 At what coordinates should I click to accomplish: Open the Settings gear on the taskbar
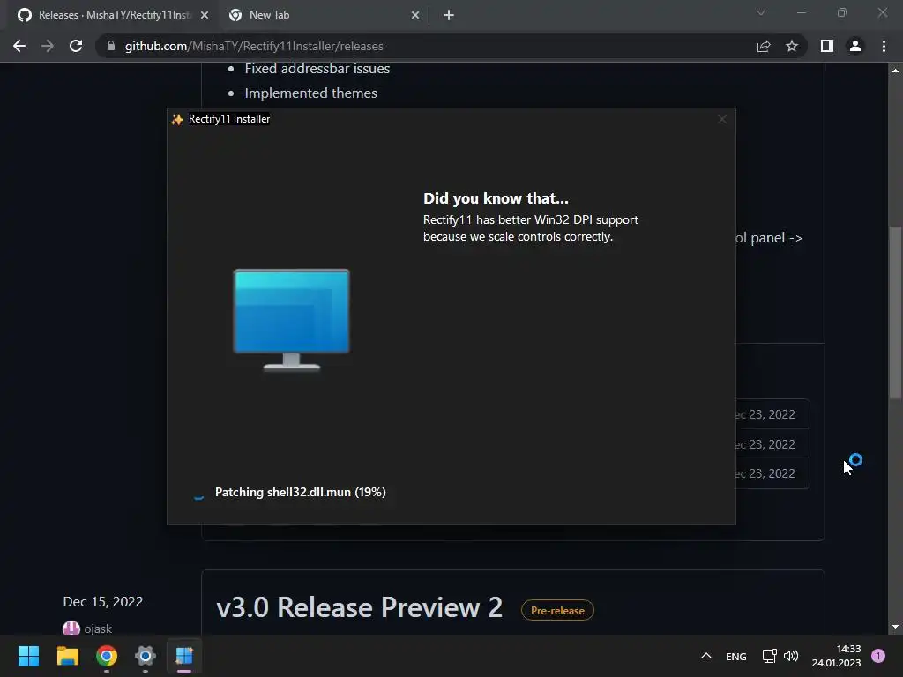tap(146, 656)
